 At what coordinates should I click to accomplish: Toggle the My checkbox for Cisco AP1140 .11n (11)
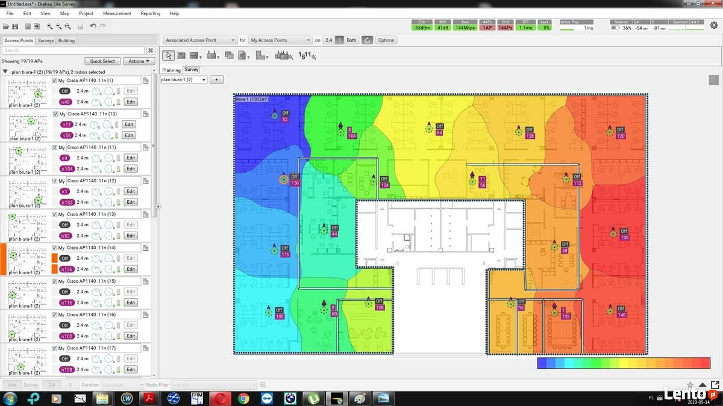55,147
